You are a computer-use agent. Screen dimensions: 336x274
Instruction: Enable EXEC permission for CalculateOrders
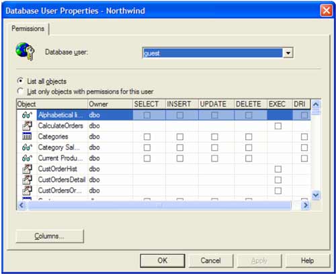click(x=278, y=126)
